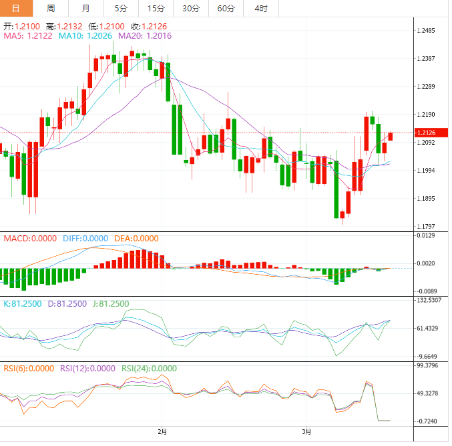The width and height of the screenshot is (452, 446).
Task: Switch to the 周 weekly tab
Action: (x=51, y=9)
